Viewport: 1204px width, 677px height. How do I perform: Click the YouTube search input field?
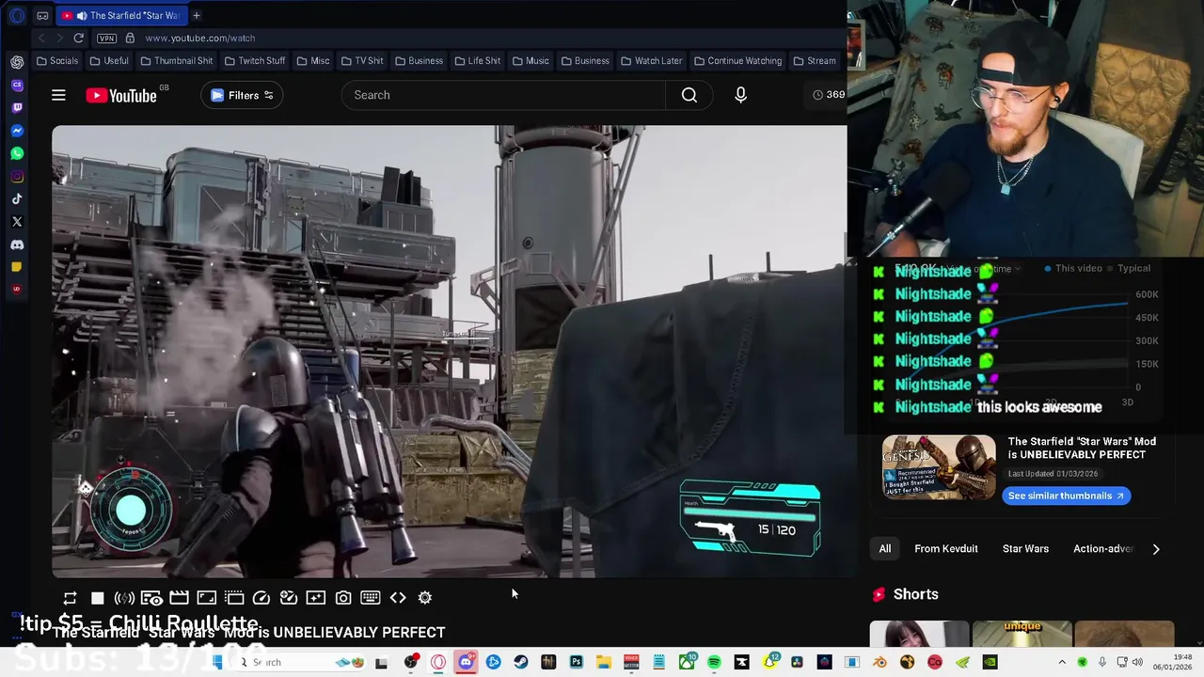(x=503, y=95)
